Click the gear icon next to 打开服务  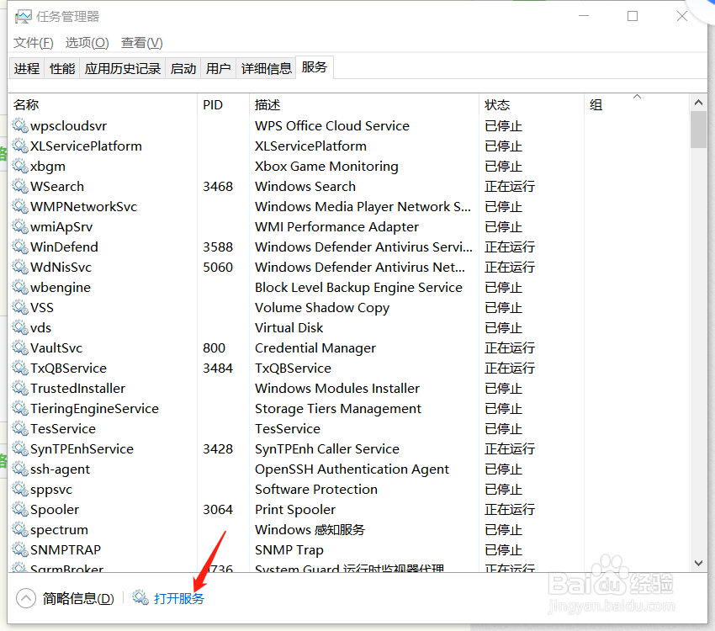click(140, 597)
